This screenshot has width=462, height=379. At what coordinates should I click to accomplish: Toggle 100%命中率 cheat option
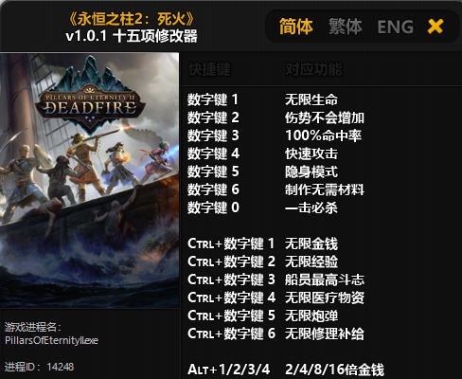click(x=323, y=135)
